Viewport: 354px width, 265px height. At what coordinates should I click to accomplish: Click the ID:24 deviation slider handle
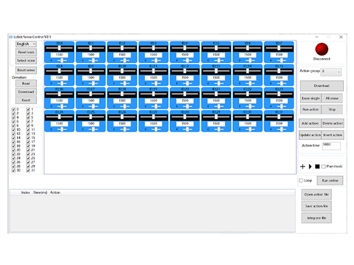(x=62, y=129)
